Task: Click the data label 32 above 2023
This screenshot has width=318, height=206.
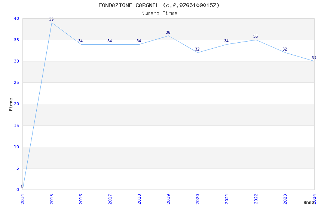Action: pos(285,49)
